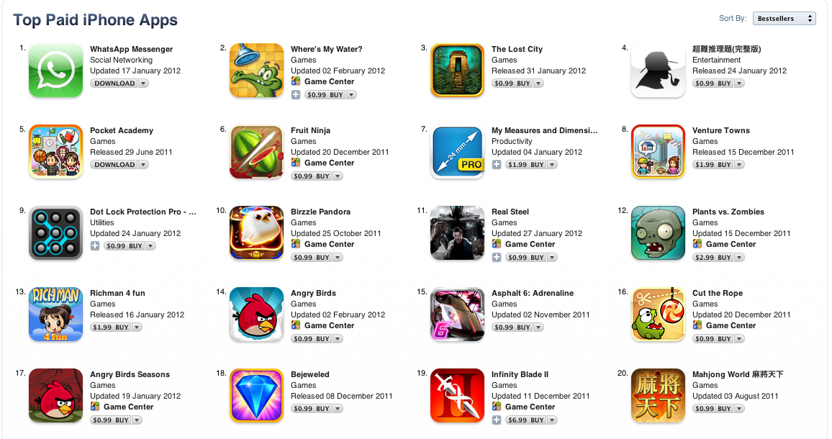Download the Pocket Academy app

tap(114, 165)
